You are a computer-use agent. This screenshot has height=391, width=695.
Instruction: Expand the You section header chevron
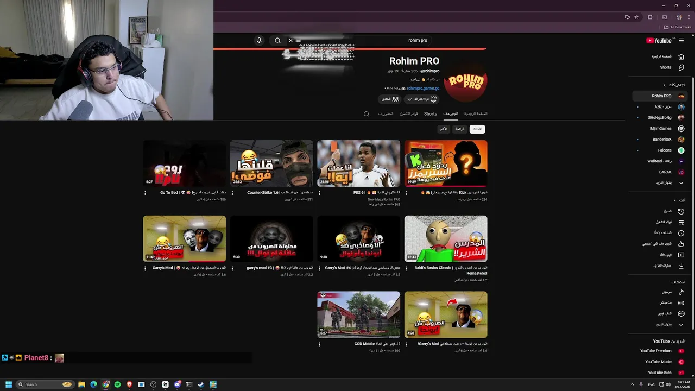coord(675,200)
